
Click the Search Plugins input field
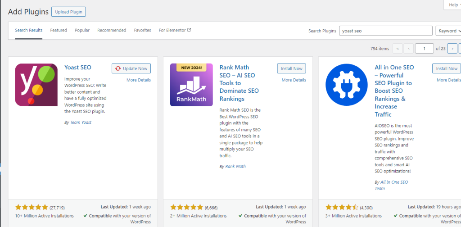(x=386, y=31)
